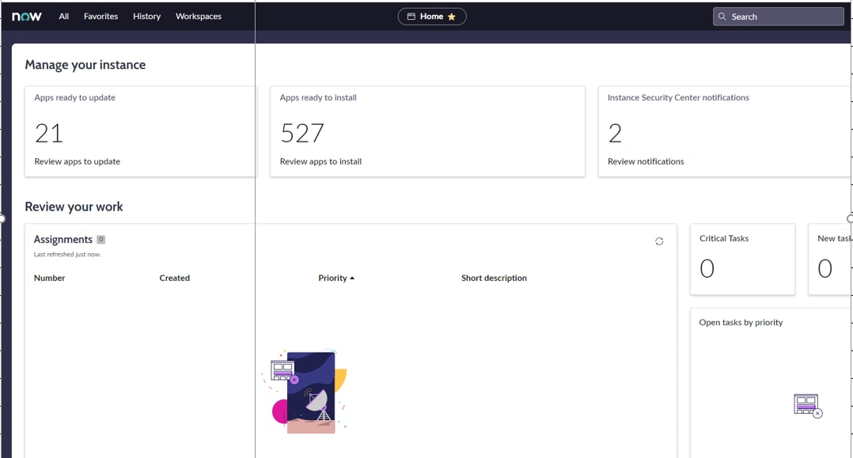Click the number 21 apps to update
853x458 pixels.
point(49,133)
